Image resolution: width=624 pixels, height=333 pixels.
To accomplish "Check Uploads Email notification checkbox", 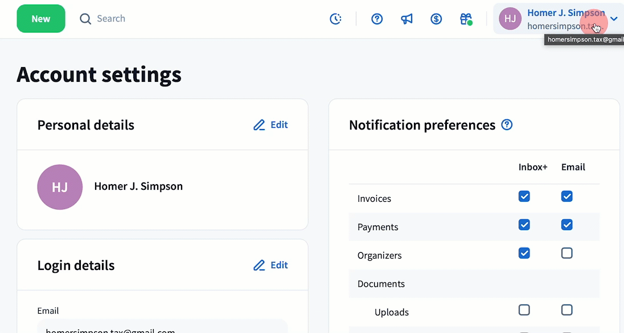I will click(566, 310).
